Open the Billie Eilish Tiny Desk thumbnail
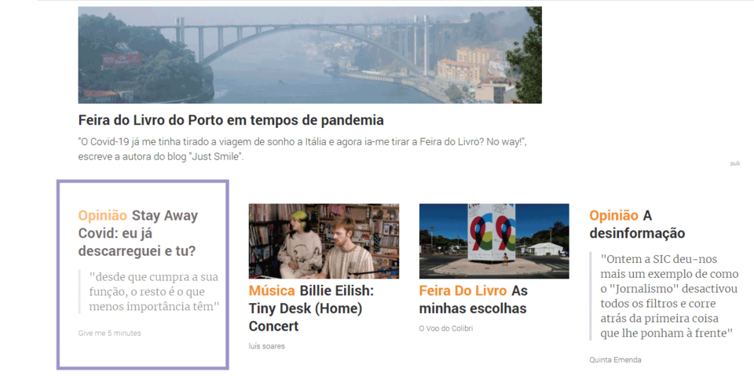 324,241
